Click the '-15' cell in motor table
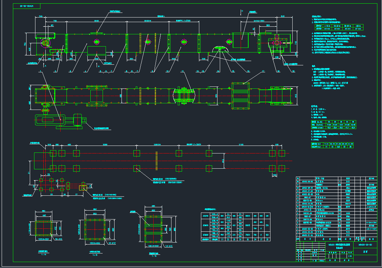Screen dimensions: 382x268 pos(228,236)
